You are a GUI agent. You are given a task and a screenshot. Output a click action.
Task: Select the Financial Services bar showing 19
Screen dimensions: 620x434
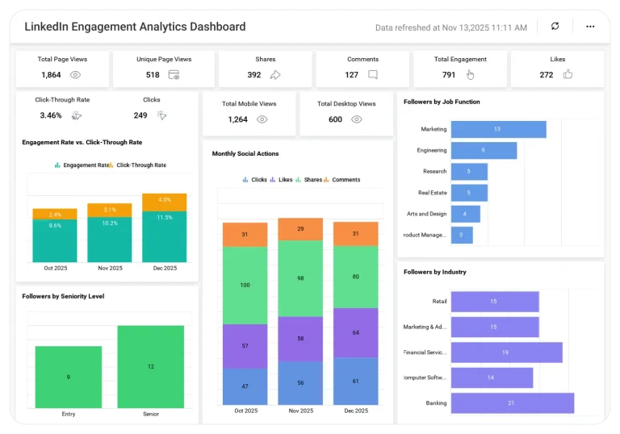(506, 353)
